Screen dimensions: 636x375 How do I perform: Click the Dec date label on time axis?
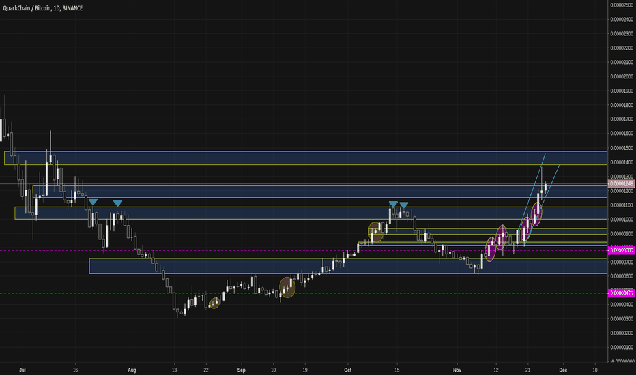pos(563,370)
